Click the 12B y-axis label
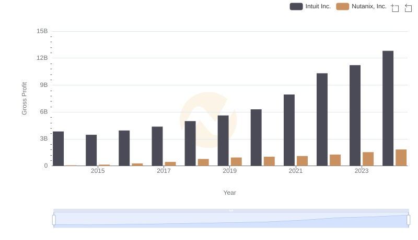The height and width of the screenshot is (240, 418). (x=42, y=58)
